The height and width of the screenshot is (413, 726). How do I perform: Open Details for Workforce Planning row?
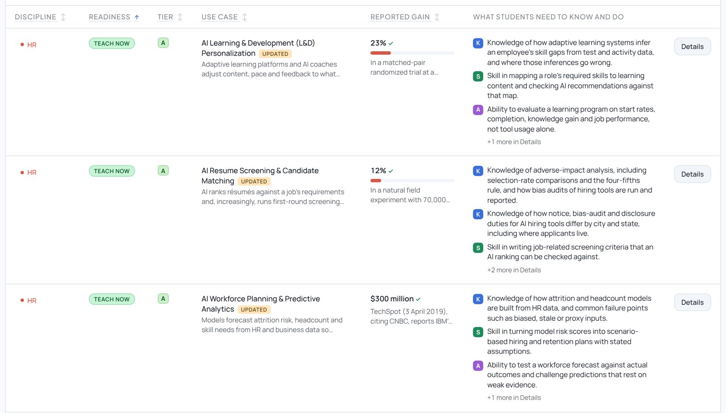(692, 302)
